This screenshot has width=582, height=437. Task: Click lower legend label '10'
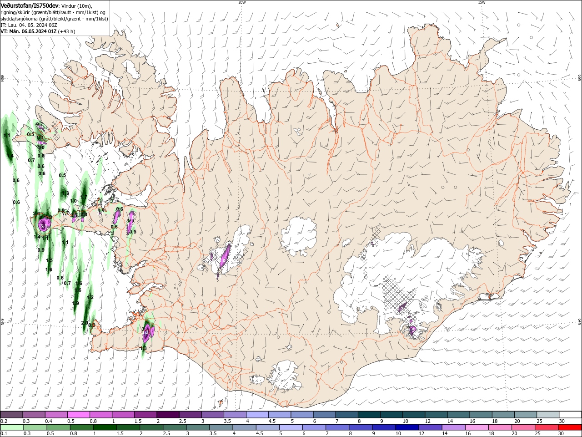(x=398, y=433)
